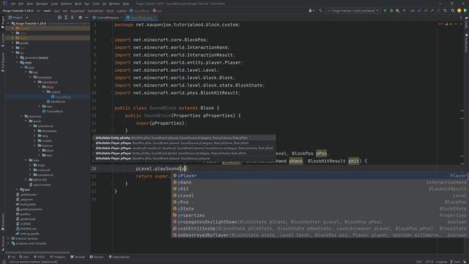Image resolution: width=469 pixels, height=264 pixels.
Task: Expand Scratches and Consoles node
Action: click(9, 243)
